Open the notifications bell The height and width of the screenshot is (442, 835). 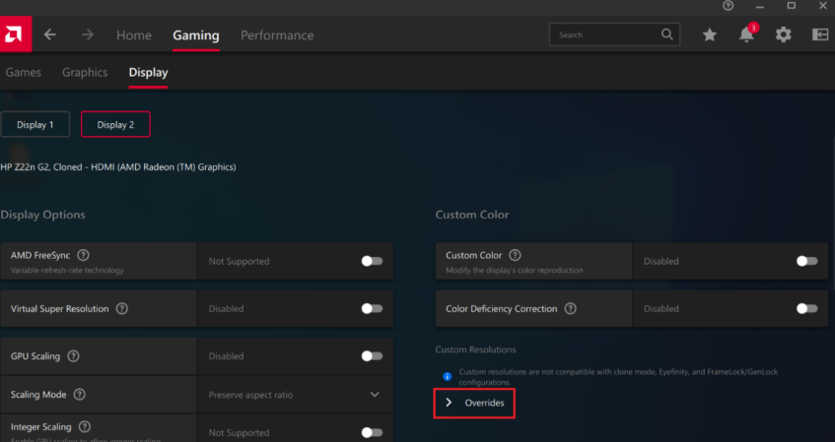[x=746, y=34]
